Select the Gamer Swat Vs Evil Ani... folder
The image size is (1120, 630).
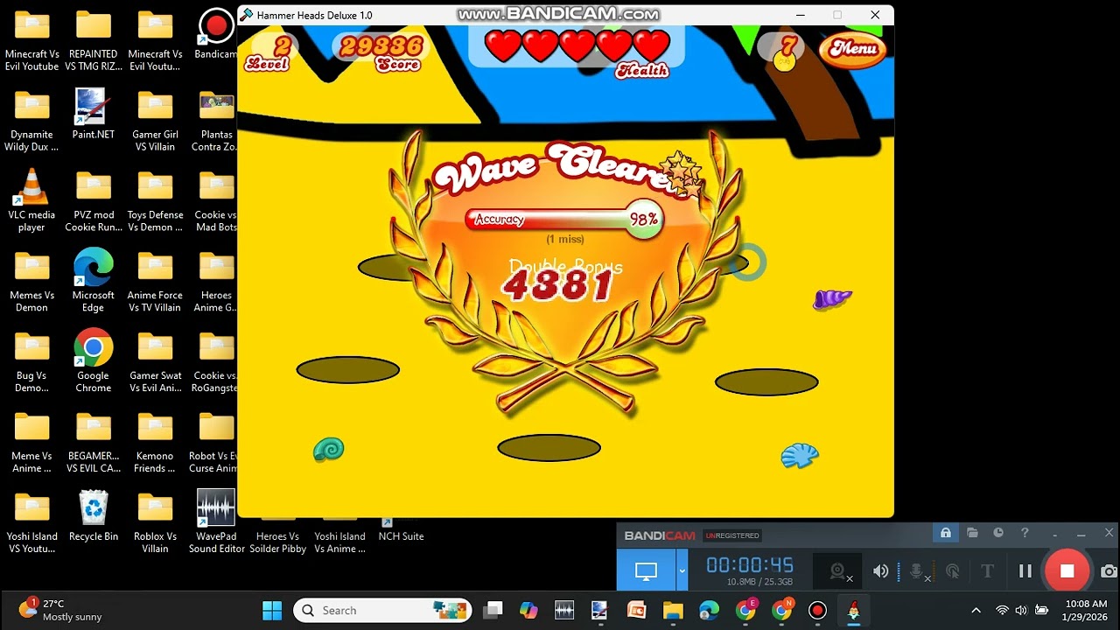click(x=155, y=361)
